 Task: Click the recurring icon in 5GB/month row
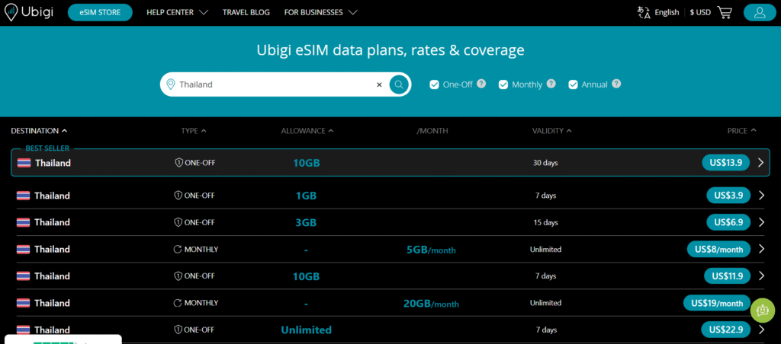tap(177, 249)
